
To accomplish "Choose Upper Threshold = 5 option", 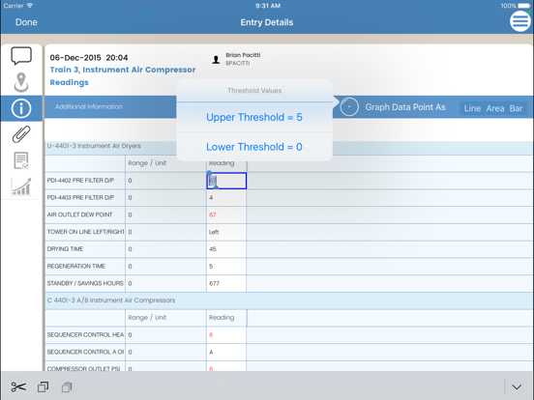I will [x=254, y=117].
